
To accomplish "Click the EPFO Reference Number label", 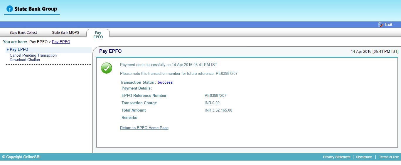I will tap(144, 96).
